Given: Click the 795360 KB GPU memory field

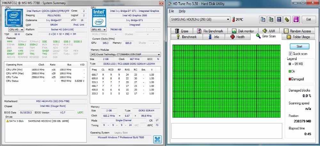Looking at the screenshot, I should tap(116, 30).
